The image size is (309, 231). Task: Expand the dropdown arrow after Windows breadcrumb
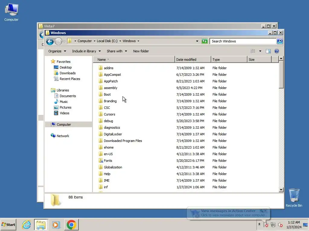pyautogui.click(x=138, y=41)
